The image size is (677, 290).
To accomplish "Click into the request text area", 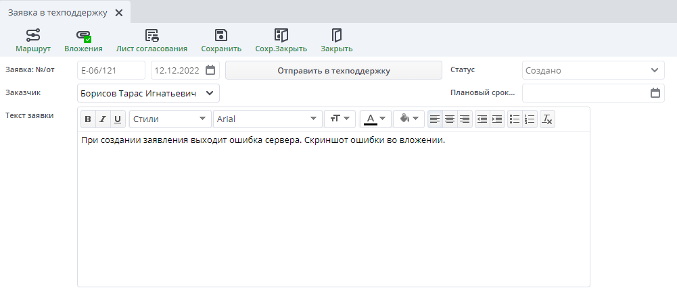I will coord(333,208).
